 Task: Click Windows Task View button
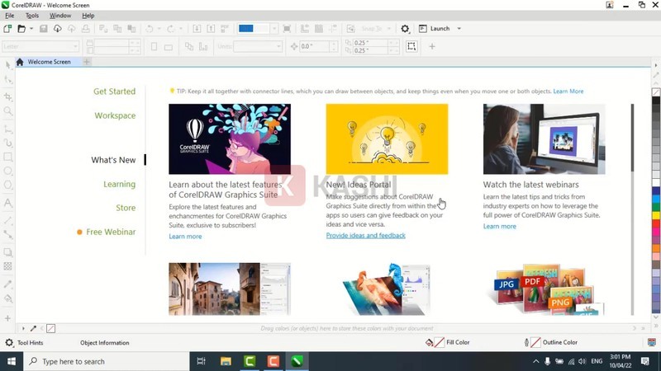tap(201, 361)
